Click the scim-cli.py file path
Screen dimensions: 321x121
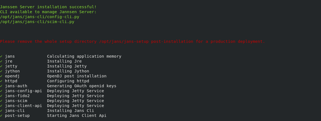point(37,22)
